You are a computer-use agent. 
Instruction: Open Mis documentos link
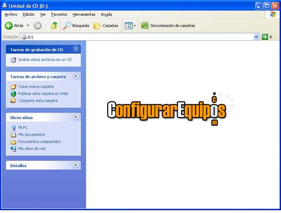32,135
